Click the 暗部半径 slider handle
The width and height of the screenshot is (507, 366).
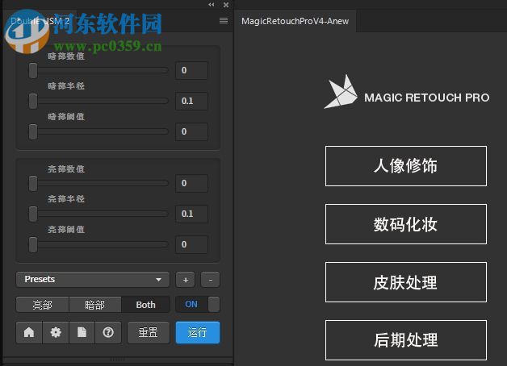pos(33,101)
